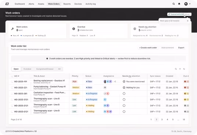Screen dimensions: 197x135
Task: Click Add comment button
Action: [168, 48]
